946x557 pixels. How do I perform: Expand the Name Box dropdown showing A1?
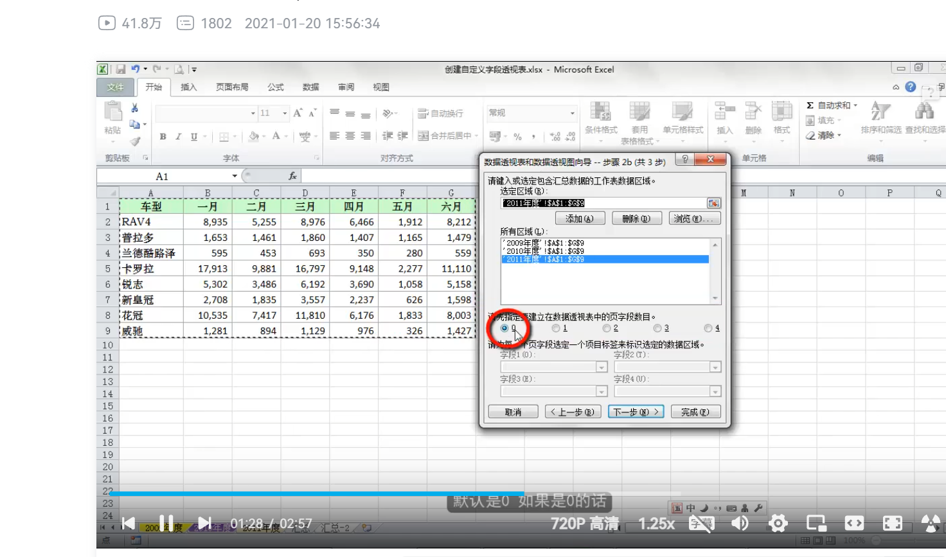click(235, 176)
